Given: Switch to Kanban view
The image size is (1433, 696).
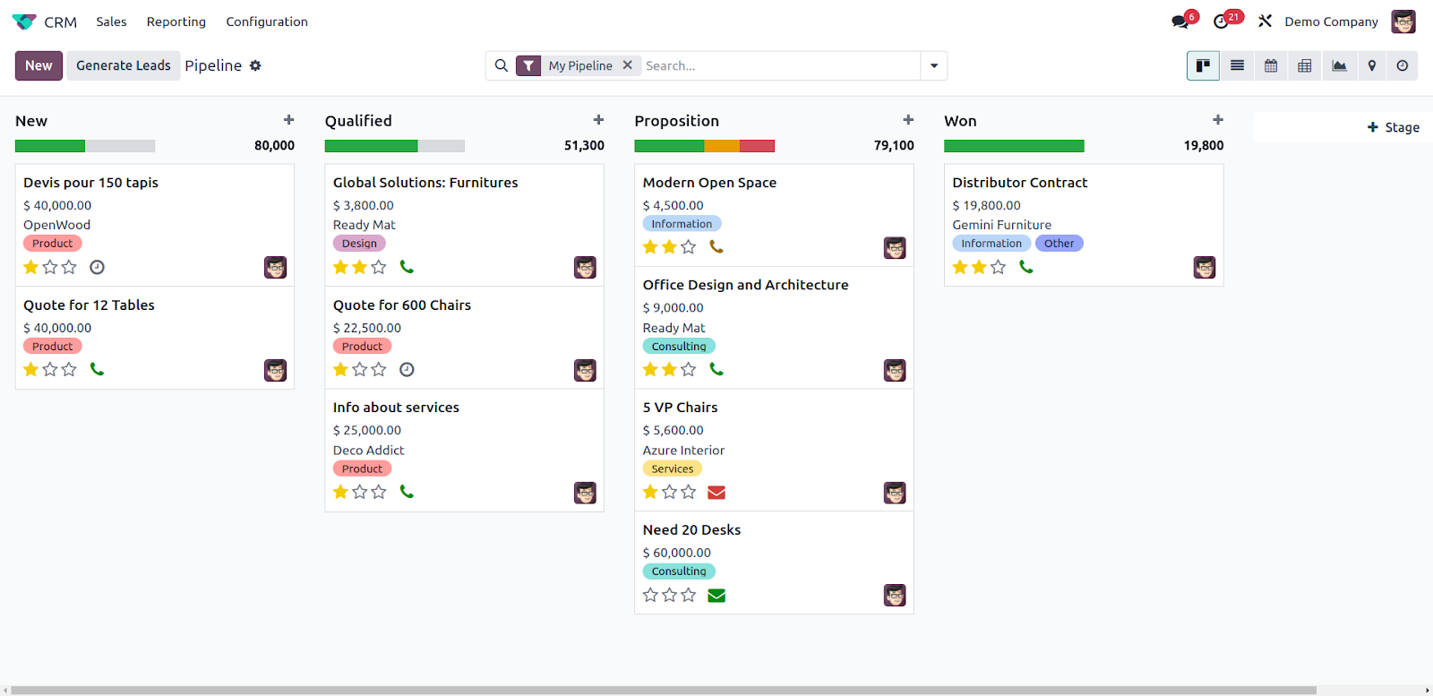Looking at the screenshot, I should click(1203, 65).
